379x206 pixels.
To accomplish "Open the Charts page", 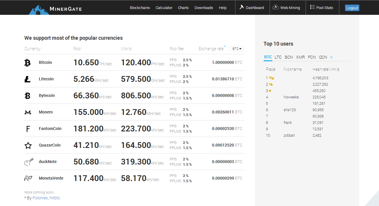I will [183, 8].
